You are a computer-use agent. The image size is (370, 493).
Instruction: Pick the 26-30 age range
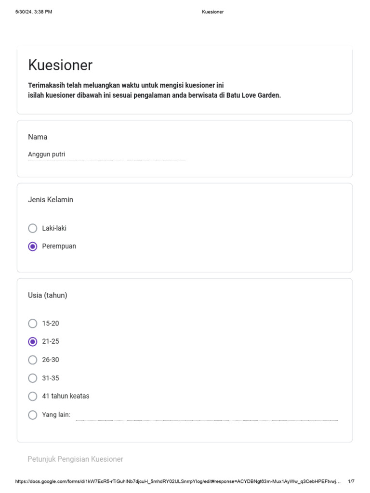[x=33, y=360]
